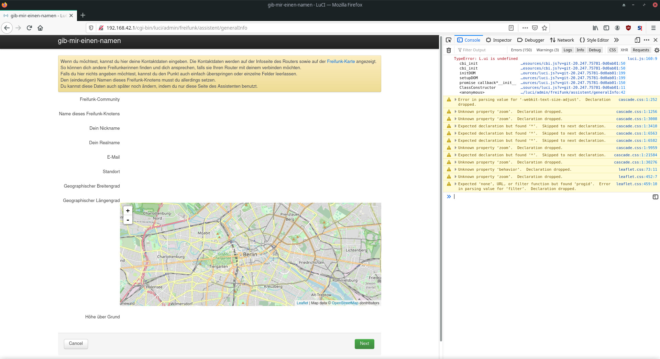Open the devtools overflow (…) menu
The width and height of the screenshot is (660, 359).
tap(647, 40)
